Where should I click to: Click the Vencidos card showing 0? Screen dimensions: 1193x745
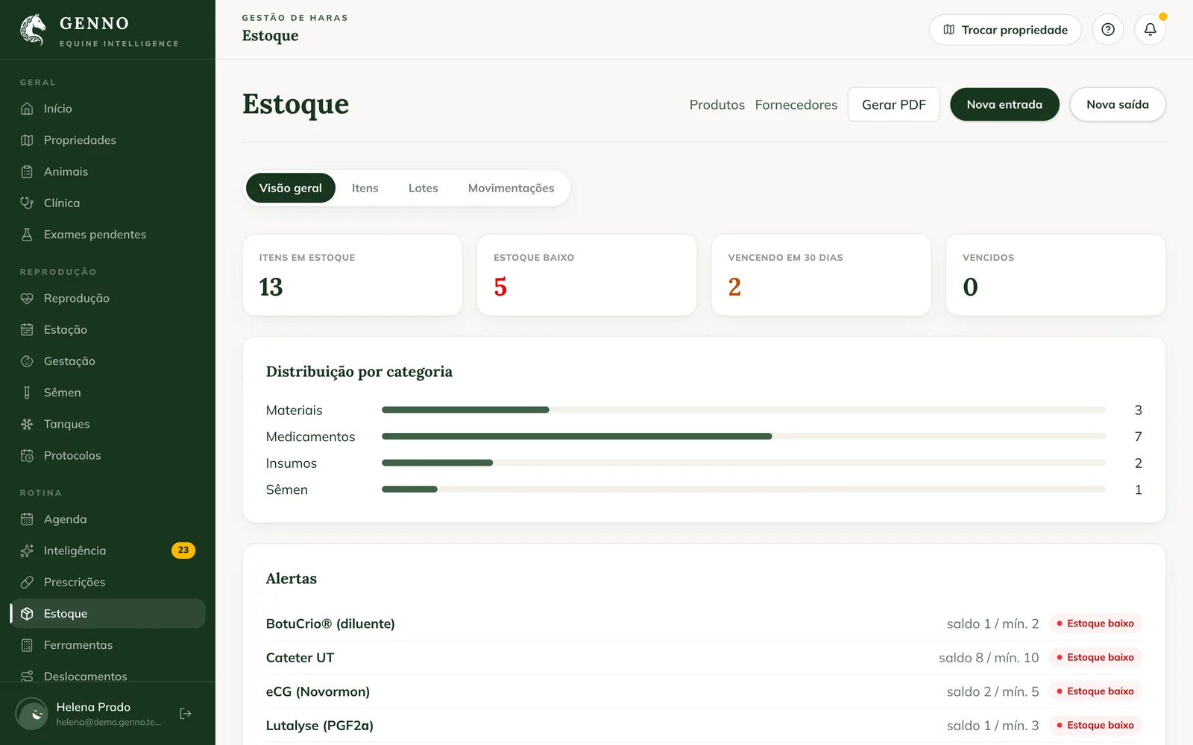[x=1056, y=275]
